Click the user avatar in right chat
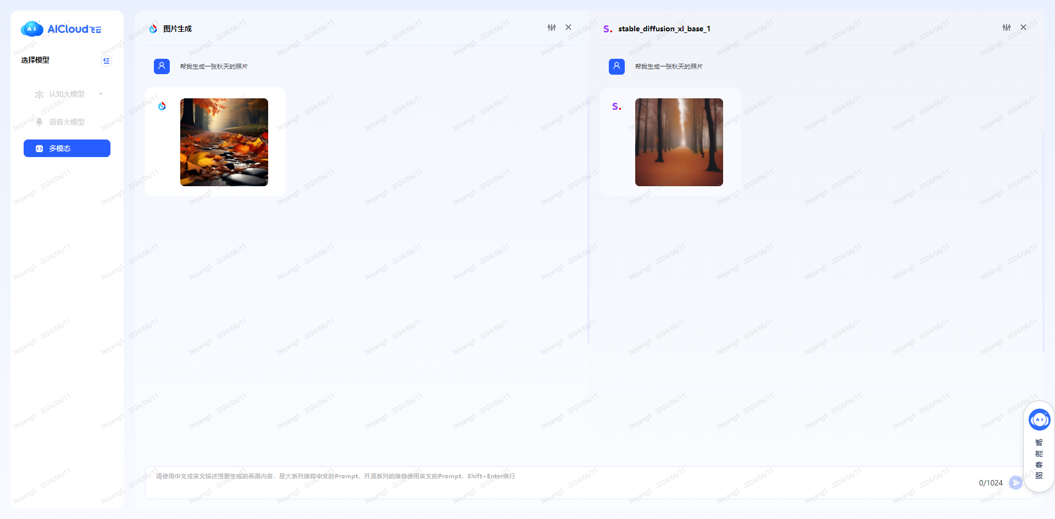 617,66
